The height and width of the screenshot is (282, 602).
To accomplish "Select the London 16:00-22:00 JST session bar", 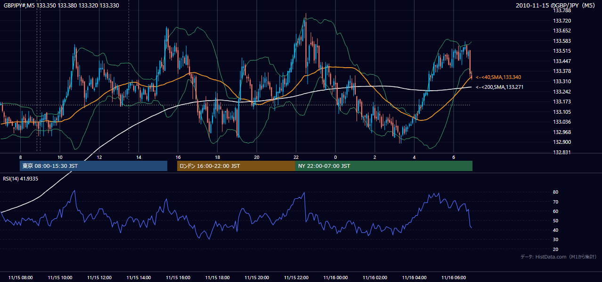I will click(236, 166).
